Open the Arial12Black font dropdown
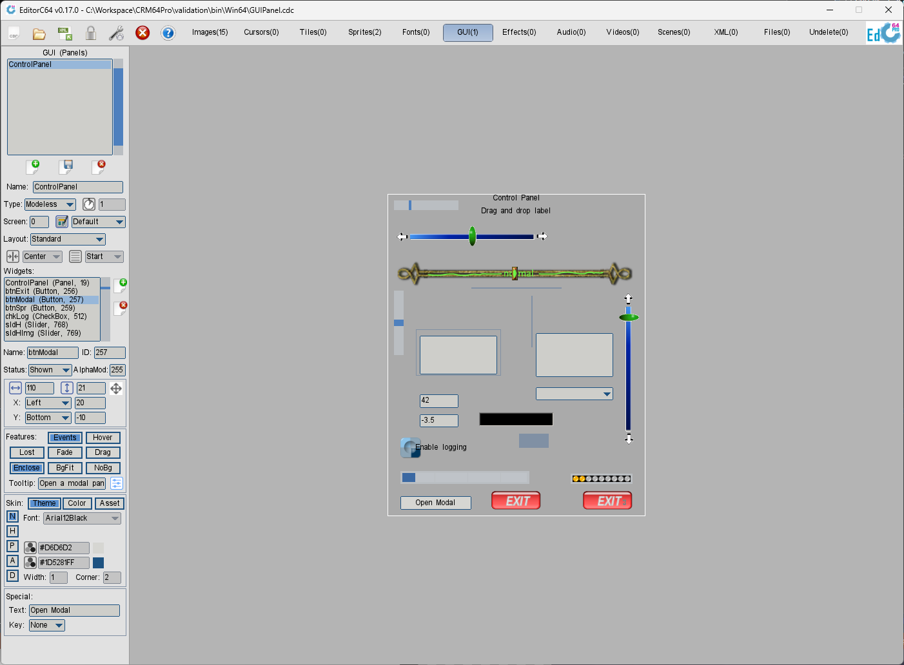904x665 pixels. (x=83, y=518)
